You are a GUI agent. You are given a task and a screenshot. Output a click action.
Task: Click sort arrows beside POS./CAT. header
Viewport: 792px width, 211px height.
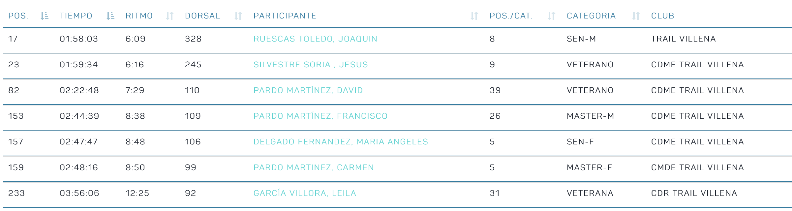click(x=551, y=16)
